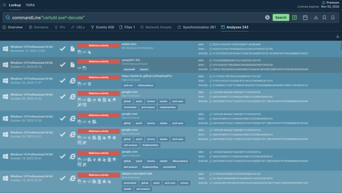Switch to the YARA tab

(x=30, y=5)
